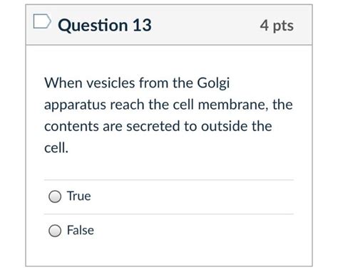
Task: Click the "False" answer label text
Action: 81,230
